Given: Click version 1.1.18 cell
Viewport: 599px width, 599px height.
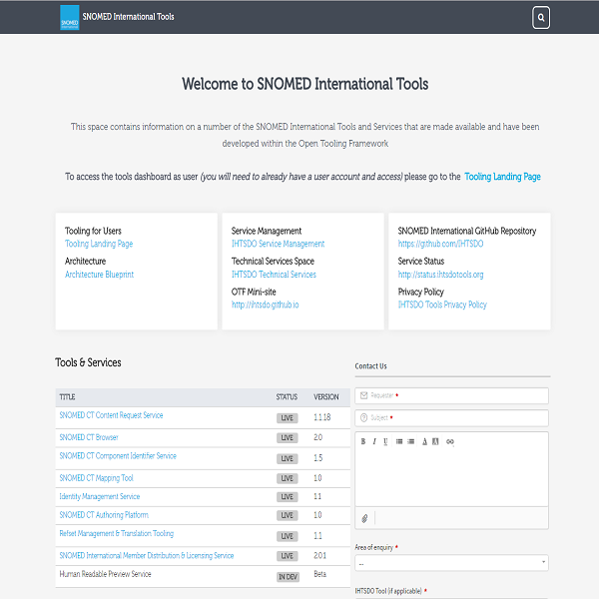Looking at the screenshot, I should point(322,417).
